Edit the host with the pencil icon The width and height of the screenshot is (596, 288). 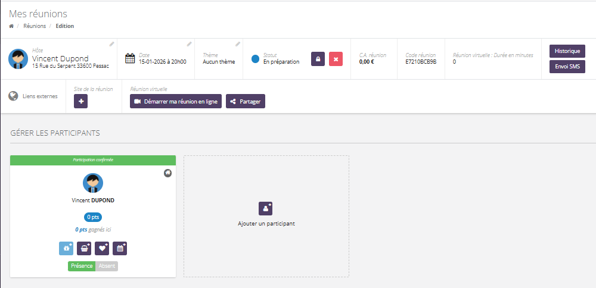tap(111, 44)
